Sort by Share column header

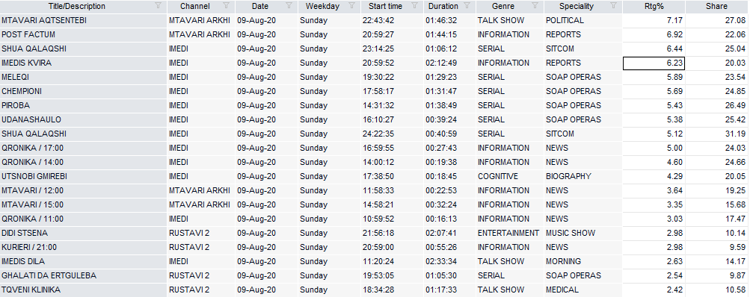tap(716, 6)
